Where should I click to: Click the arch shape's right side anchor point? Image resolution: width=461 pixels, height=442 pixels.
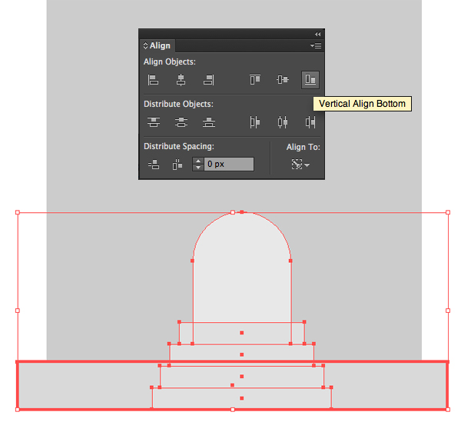pyautogui.click(x=290, y=261)
